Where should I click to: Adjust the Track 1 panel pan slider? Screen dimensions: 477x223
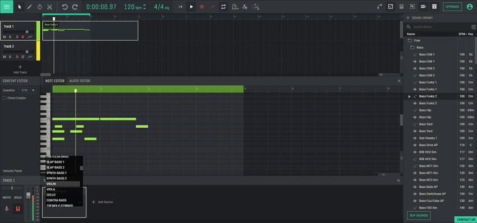click(x=12, y=188)
